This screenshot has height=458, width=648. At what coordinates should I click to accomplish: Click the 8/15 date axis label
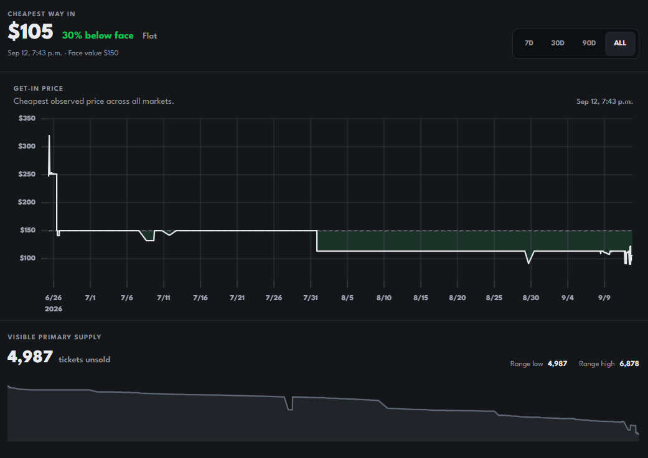421,298
